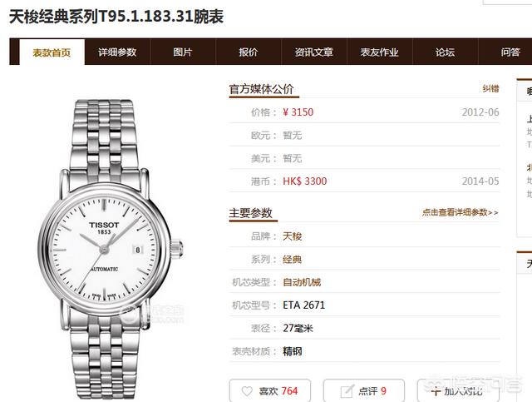Open the 论坛 tab
The width and height of the screenshot is (532, 402).
(446, 52)
